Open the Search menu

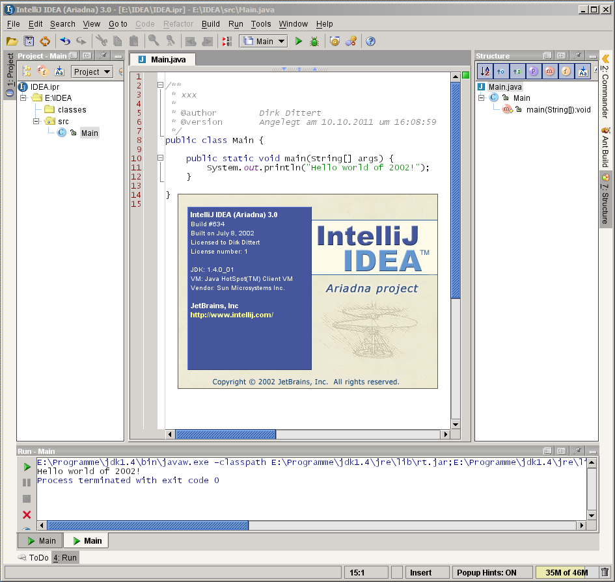tap(62, 24)
